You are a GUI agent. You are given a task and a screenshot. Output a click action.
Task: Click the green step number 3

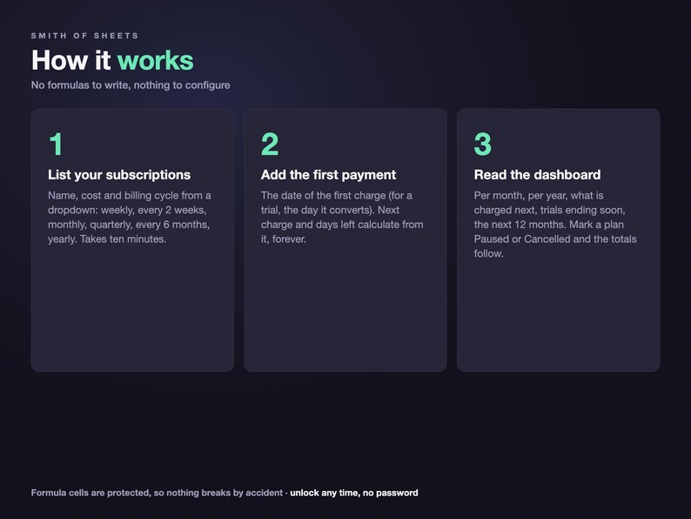(482, 145)
